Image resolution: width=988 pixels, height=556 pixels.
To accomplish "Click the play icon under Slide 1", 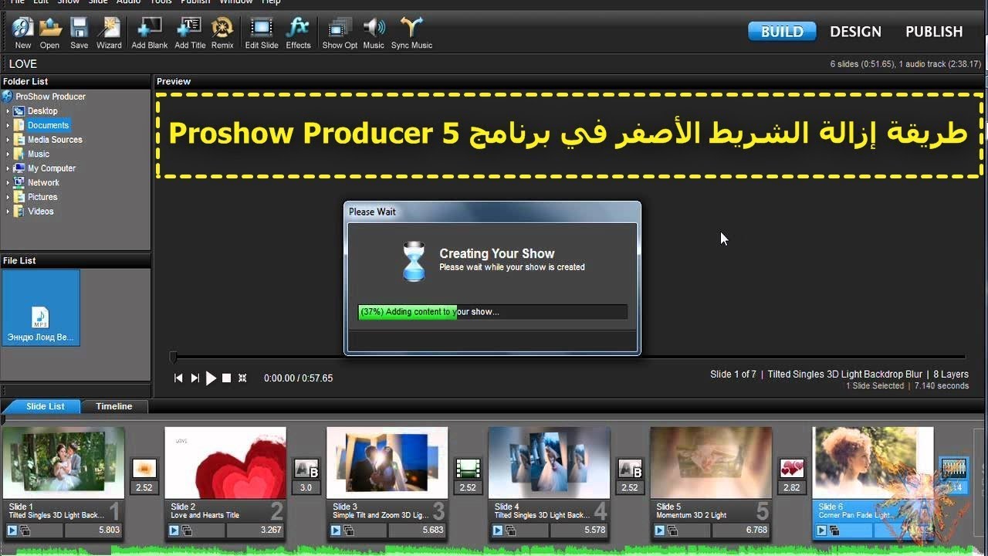I will click(12, 531).
